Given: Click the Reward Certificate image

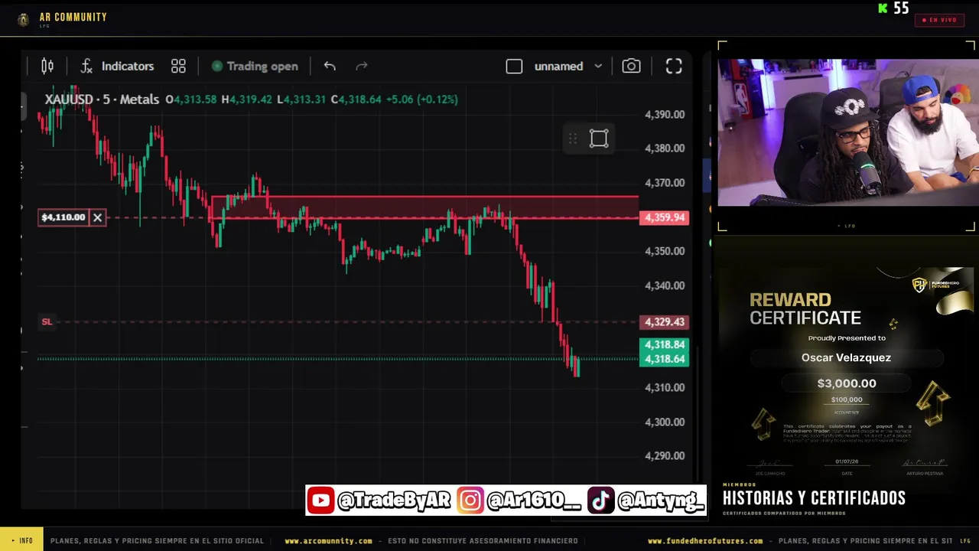Looking at the screenshot, I should [x=846, y=372].
